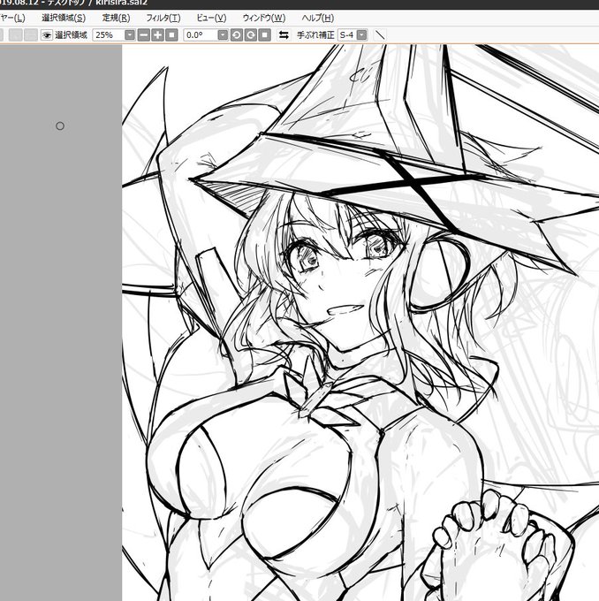Zoom in with the plus button
The image size is (599, 601).
click(157, 35)
